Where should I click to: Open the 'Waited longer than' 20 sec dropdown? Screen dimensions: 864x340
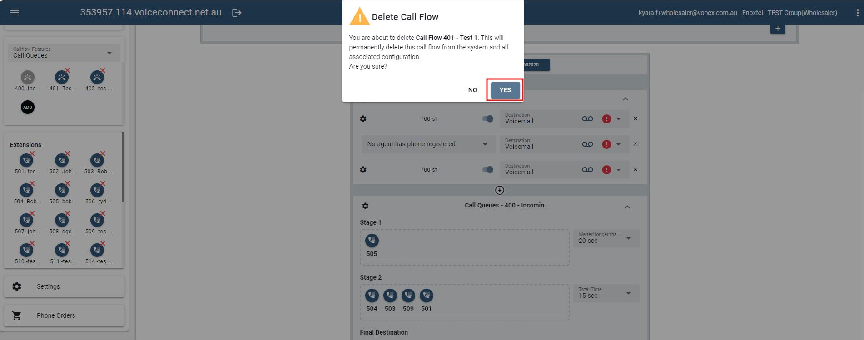pyautogui.click(x=628, y=238)
